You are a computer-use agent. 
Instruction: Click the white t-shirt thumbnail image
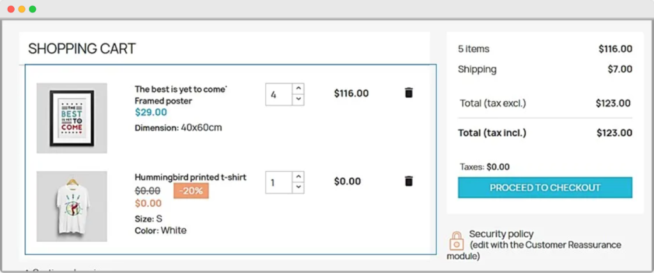point(72,206)
